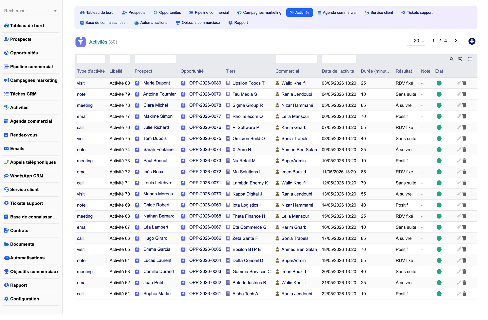Image resolution: width=488 pixels, height=320 pixels.
Task: Clear the filters with crossed magnifier icon
Action: click(x=460, y=59)
